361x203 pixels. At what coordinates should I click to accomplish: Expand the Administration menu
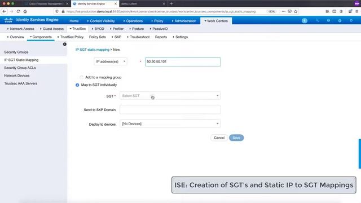(x=184, y=21)
